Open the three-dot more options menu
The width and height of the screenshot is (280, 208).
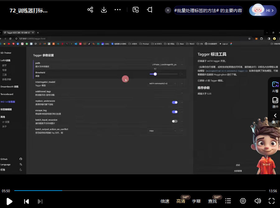(118, 10)
